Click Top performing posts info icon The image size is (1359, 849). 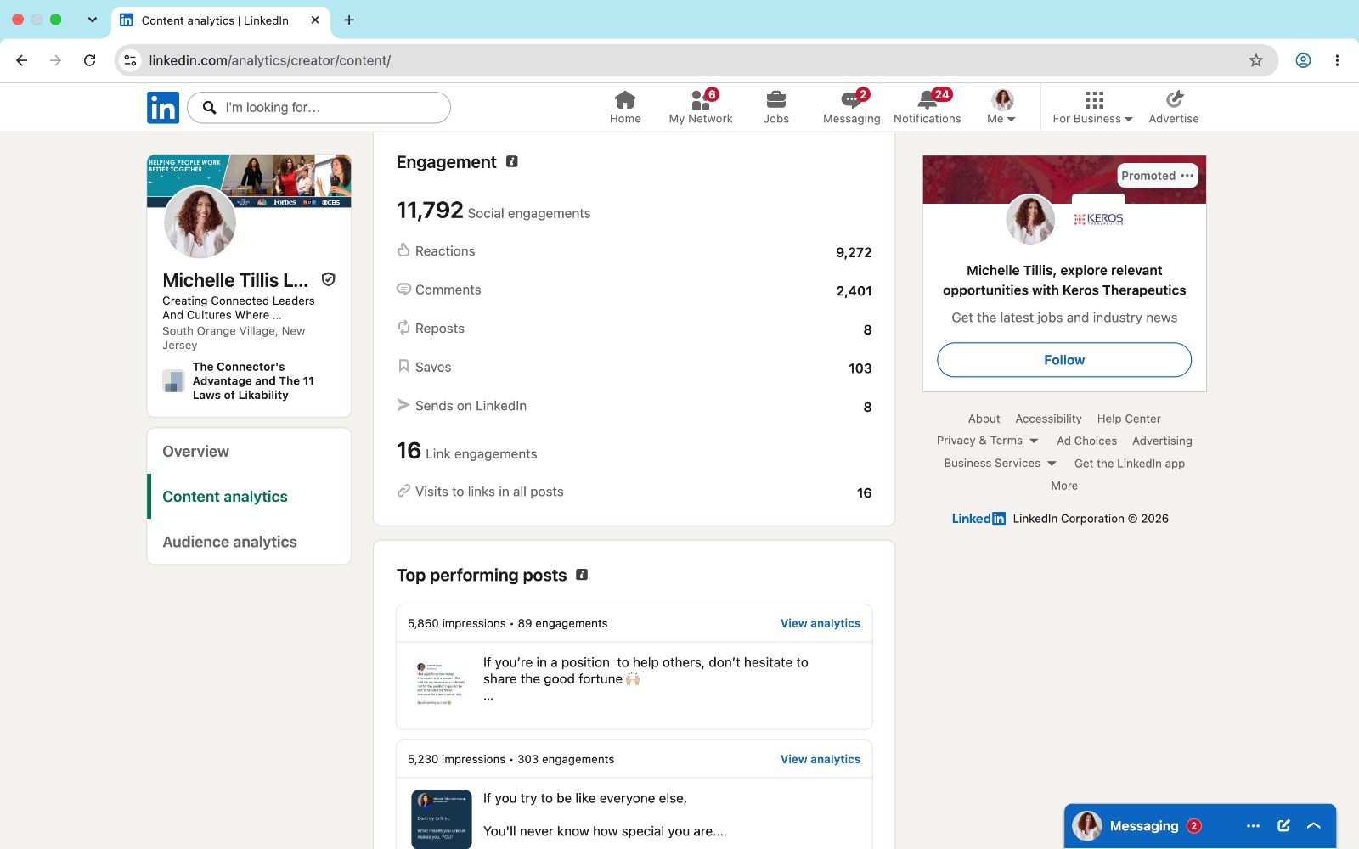coord(582,575)
